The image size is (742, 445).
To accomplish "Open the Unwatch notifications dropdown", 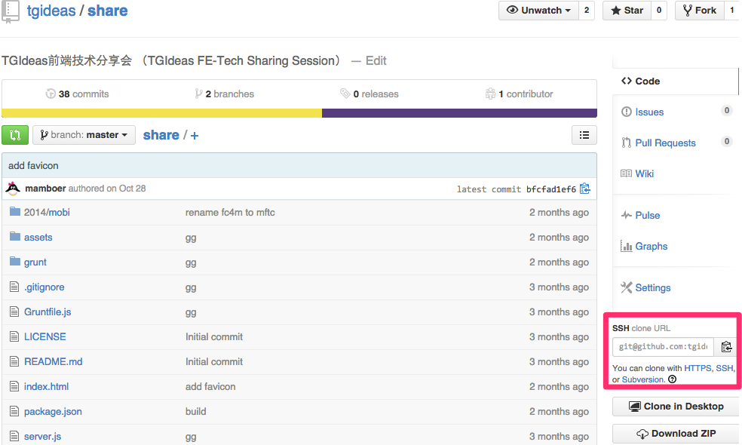I will pos(538,11).
